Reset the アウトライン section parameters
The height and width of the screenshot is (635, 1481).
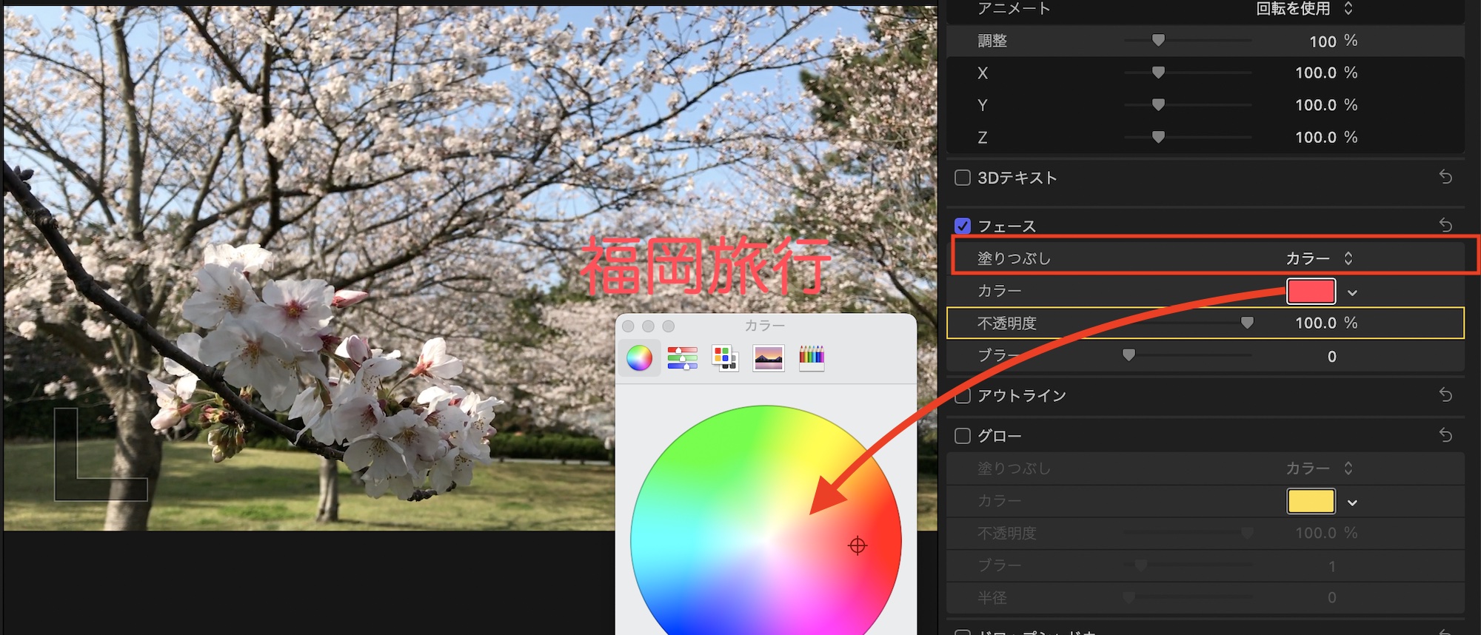point(1445,395)
